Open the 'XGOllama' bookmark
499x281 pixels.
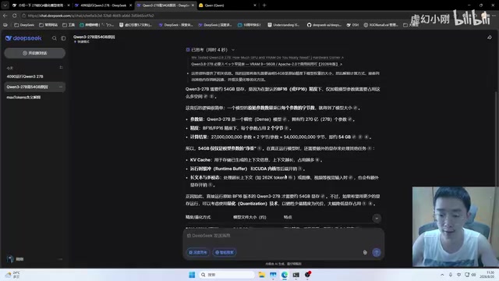[380, 25]
